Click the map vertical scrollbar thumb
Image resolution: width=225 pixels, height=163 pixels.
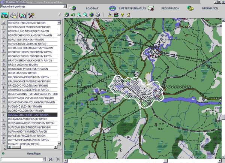point(223,117)
